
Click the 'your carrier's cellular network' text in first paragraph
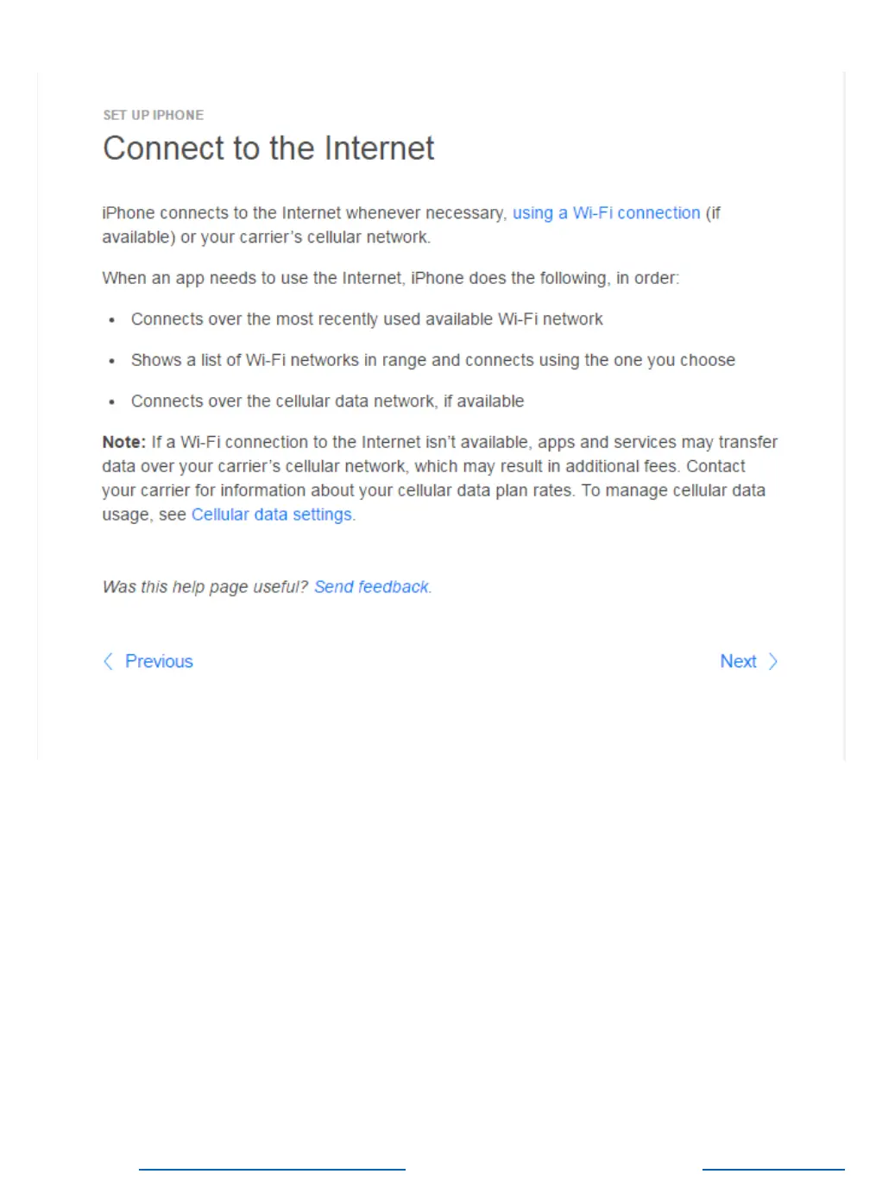pyautogui.click(x=315, y=237)
